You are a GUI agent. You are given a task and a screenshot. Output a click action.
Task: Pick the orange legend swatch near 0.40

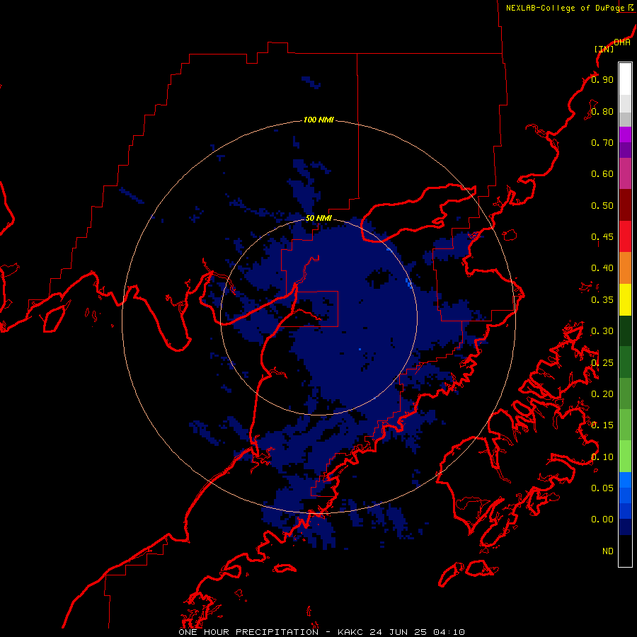pyautogui.click(x=625, y=268)
